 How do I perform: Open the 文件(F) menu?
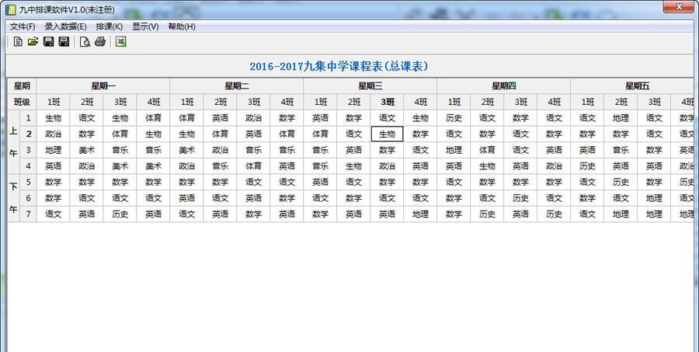click(23, 26)
